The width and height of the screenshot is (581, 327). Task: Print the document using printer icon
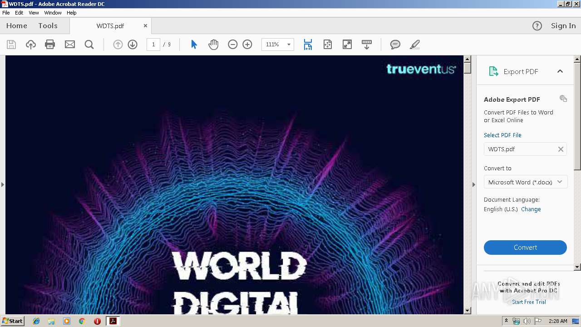(x=50, y=45)
